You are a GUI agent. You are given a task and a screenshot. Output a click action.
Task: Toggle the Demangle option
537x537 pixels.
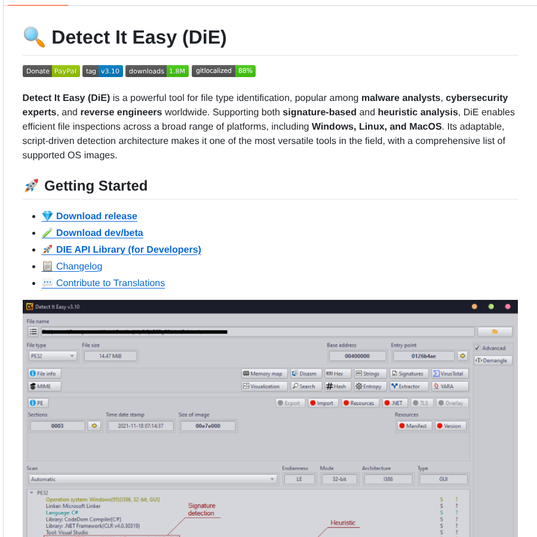click(x=492, y=360)
